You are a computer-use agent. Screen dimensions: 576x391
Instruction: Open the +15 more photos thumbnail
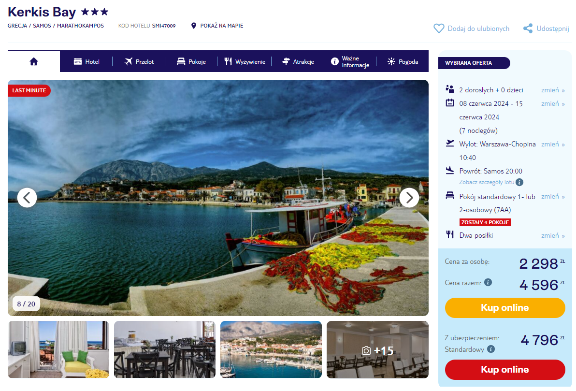(377, 350)
